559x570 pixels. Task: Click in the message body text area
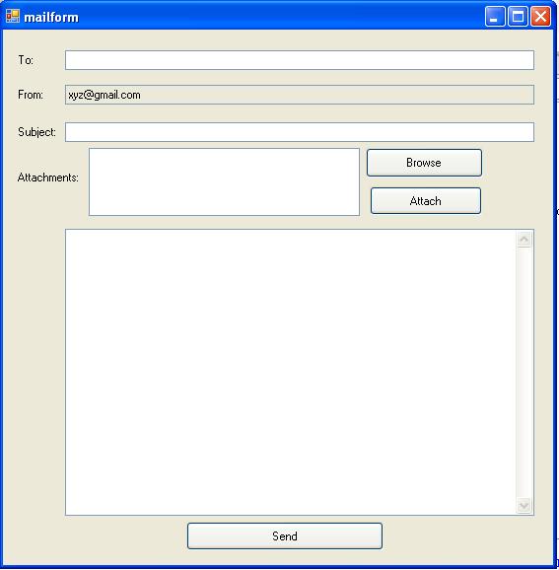pos(291,372)
